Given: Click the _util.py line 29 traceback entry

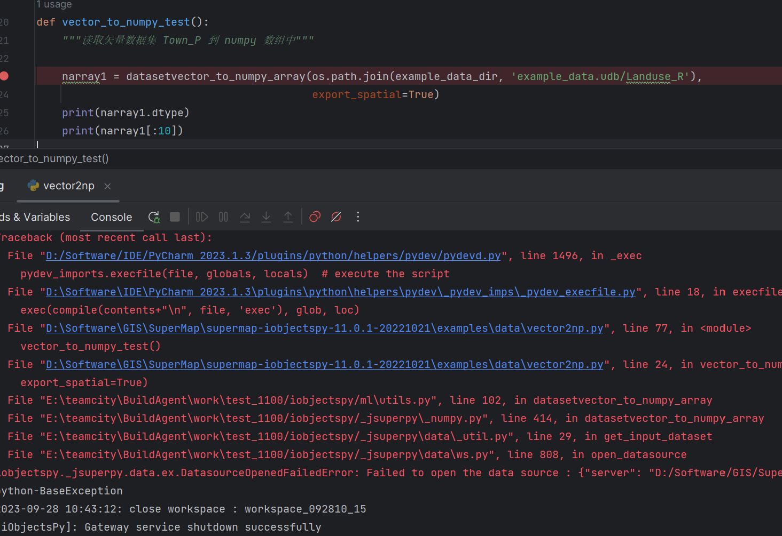Looking at the screenshot, I should coord(360,437).
